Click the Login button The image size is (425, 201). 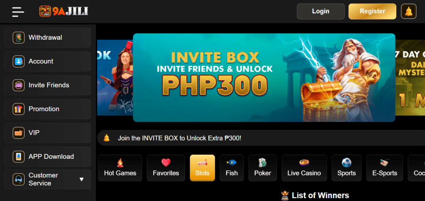[x=321, y=11]
